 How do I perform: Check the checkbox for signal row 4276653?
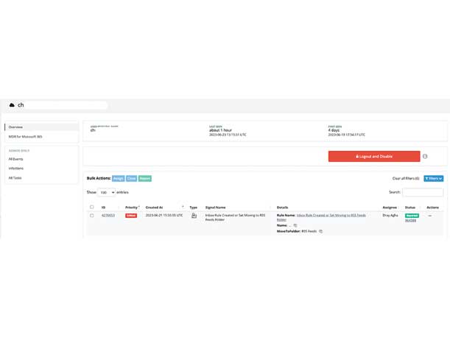tap(92, 216)
